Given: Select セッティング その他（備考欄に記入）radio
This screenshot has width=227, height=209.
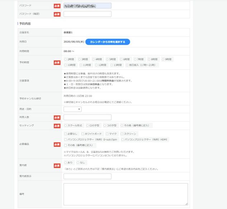Looking at the screenshot, I should tap(122, 125).
